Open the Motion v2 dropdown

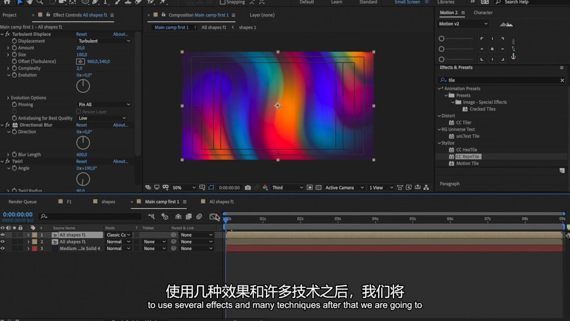[x=463, y=24]
